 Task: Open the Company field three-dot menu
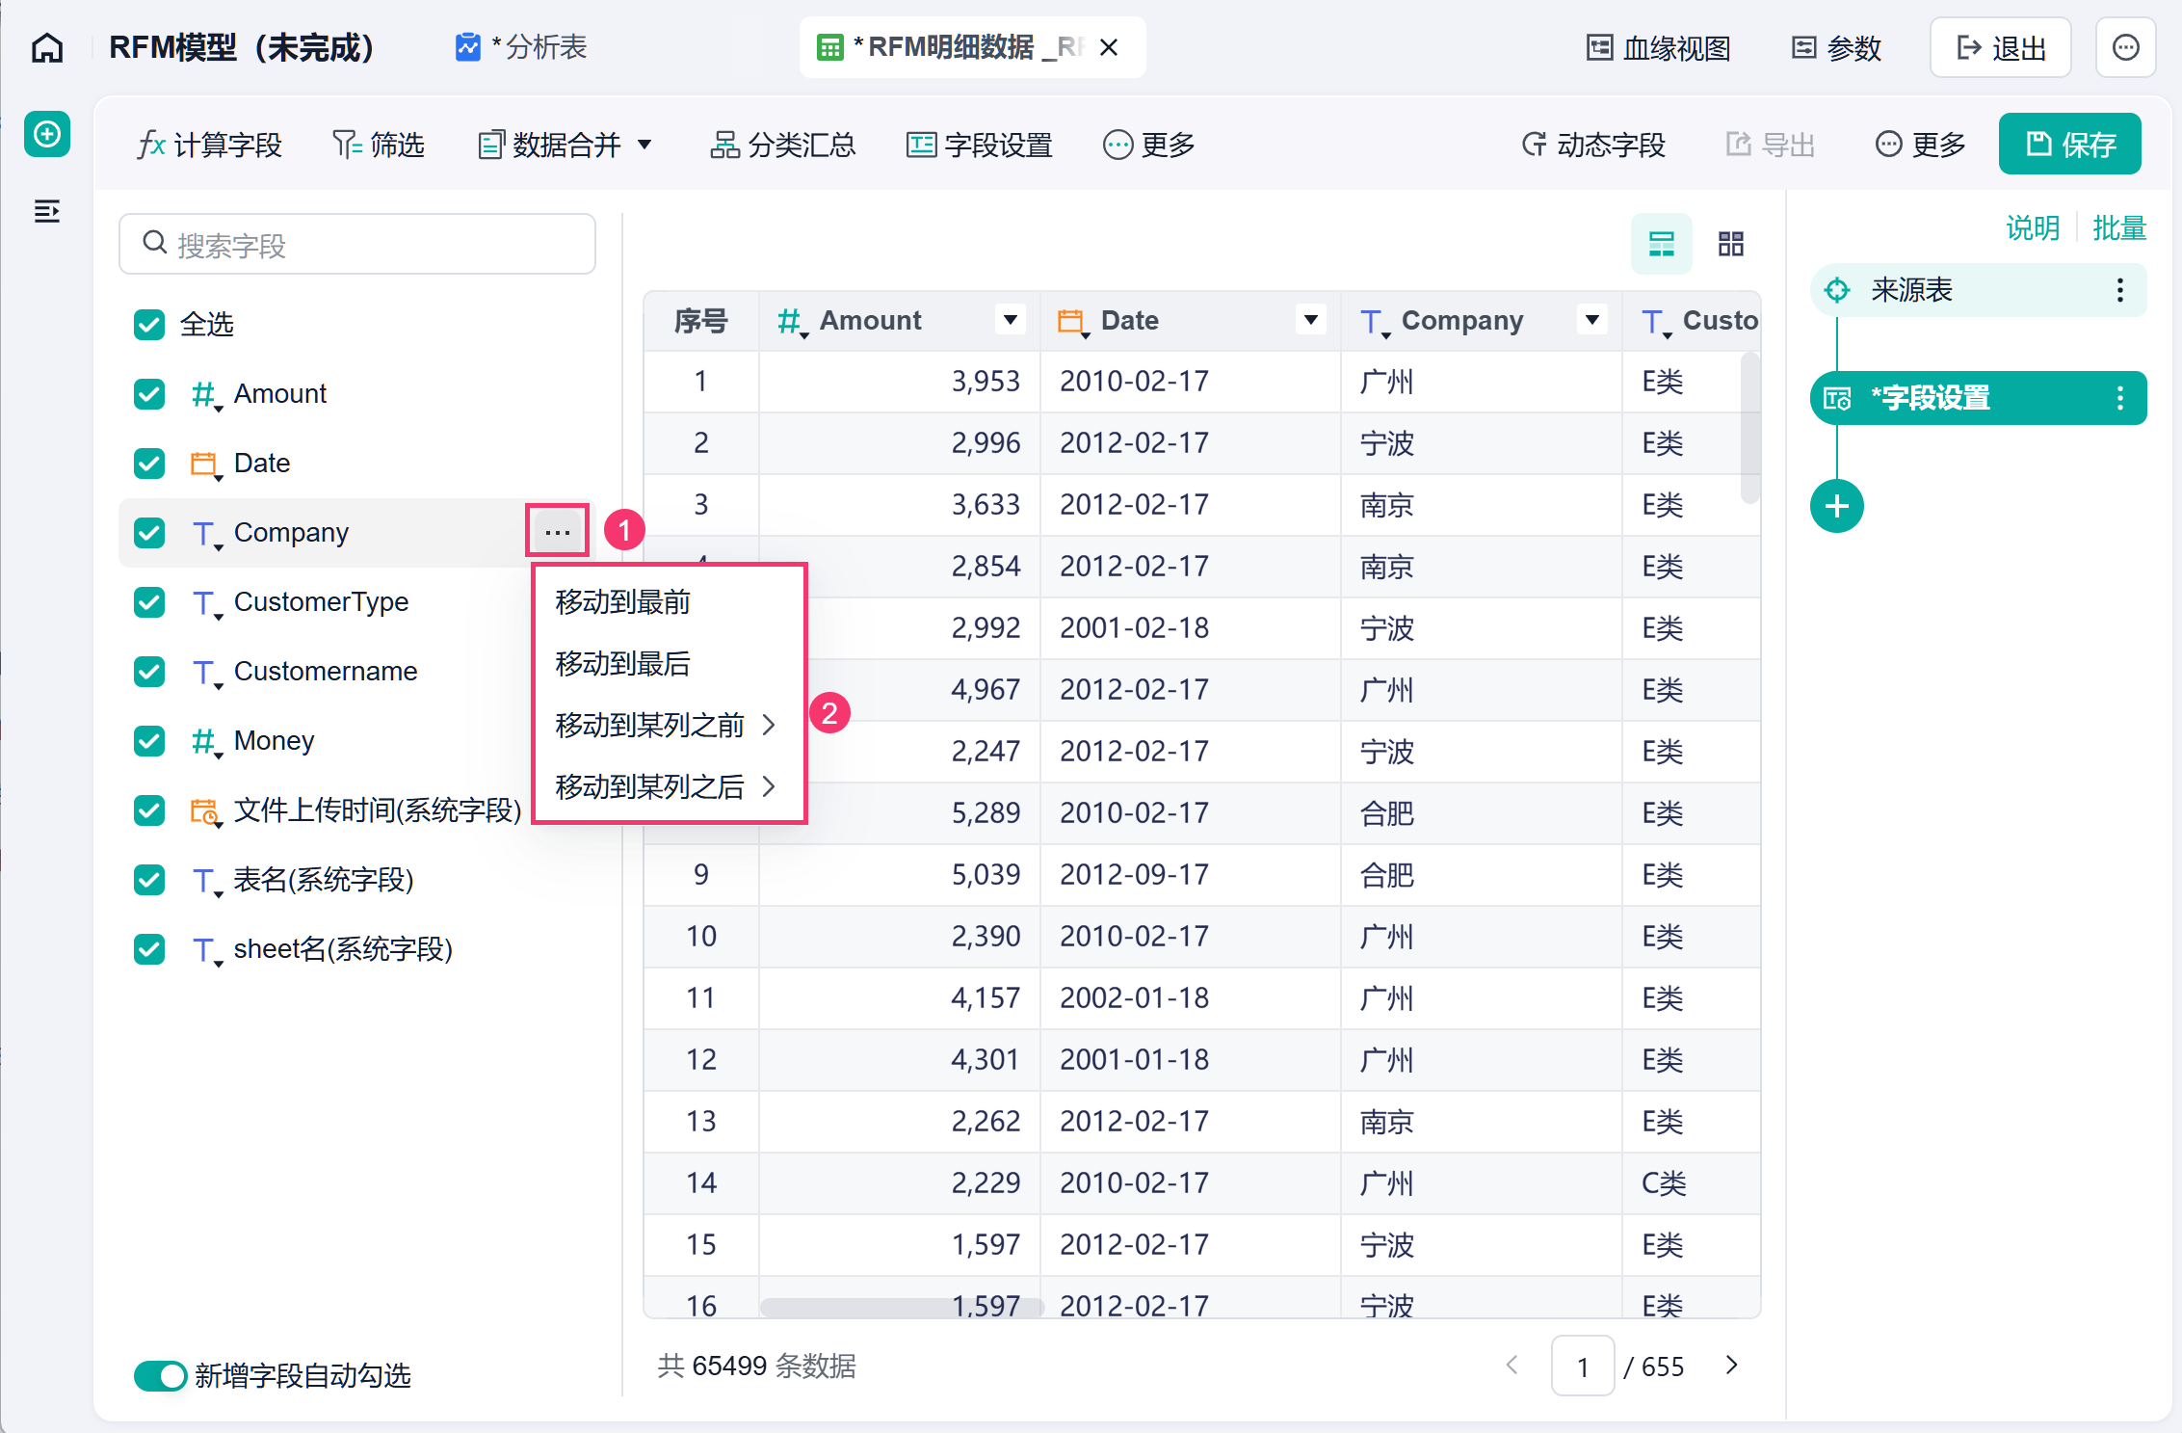[x=557, y=532]
